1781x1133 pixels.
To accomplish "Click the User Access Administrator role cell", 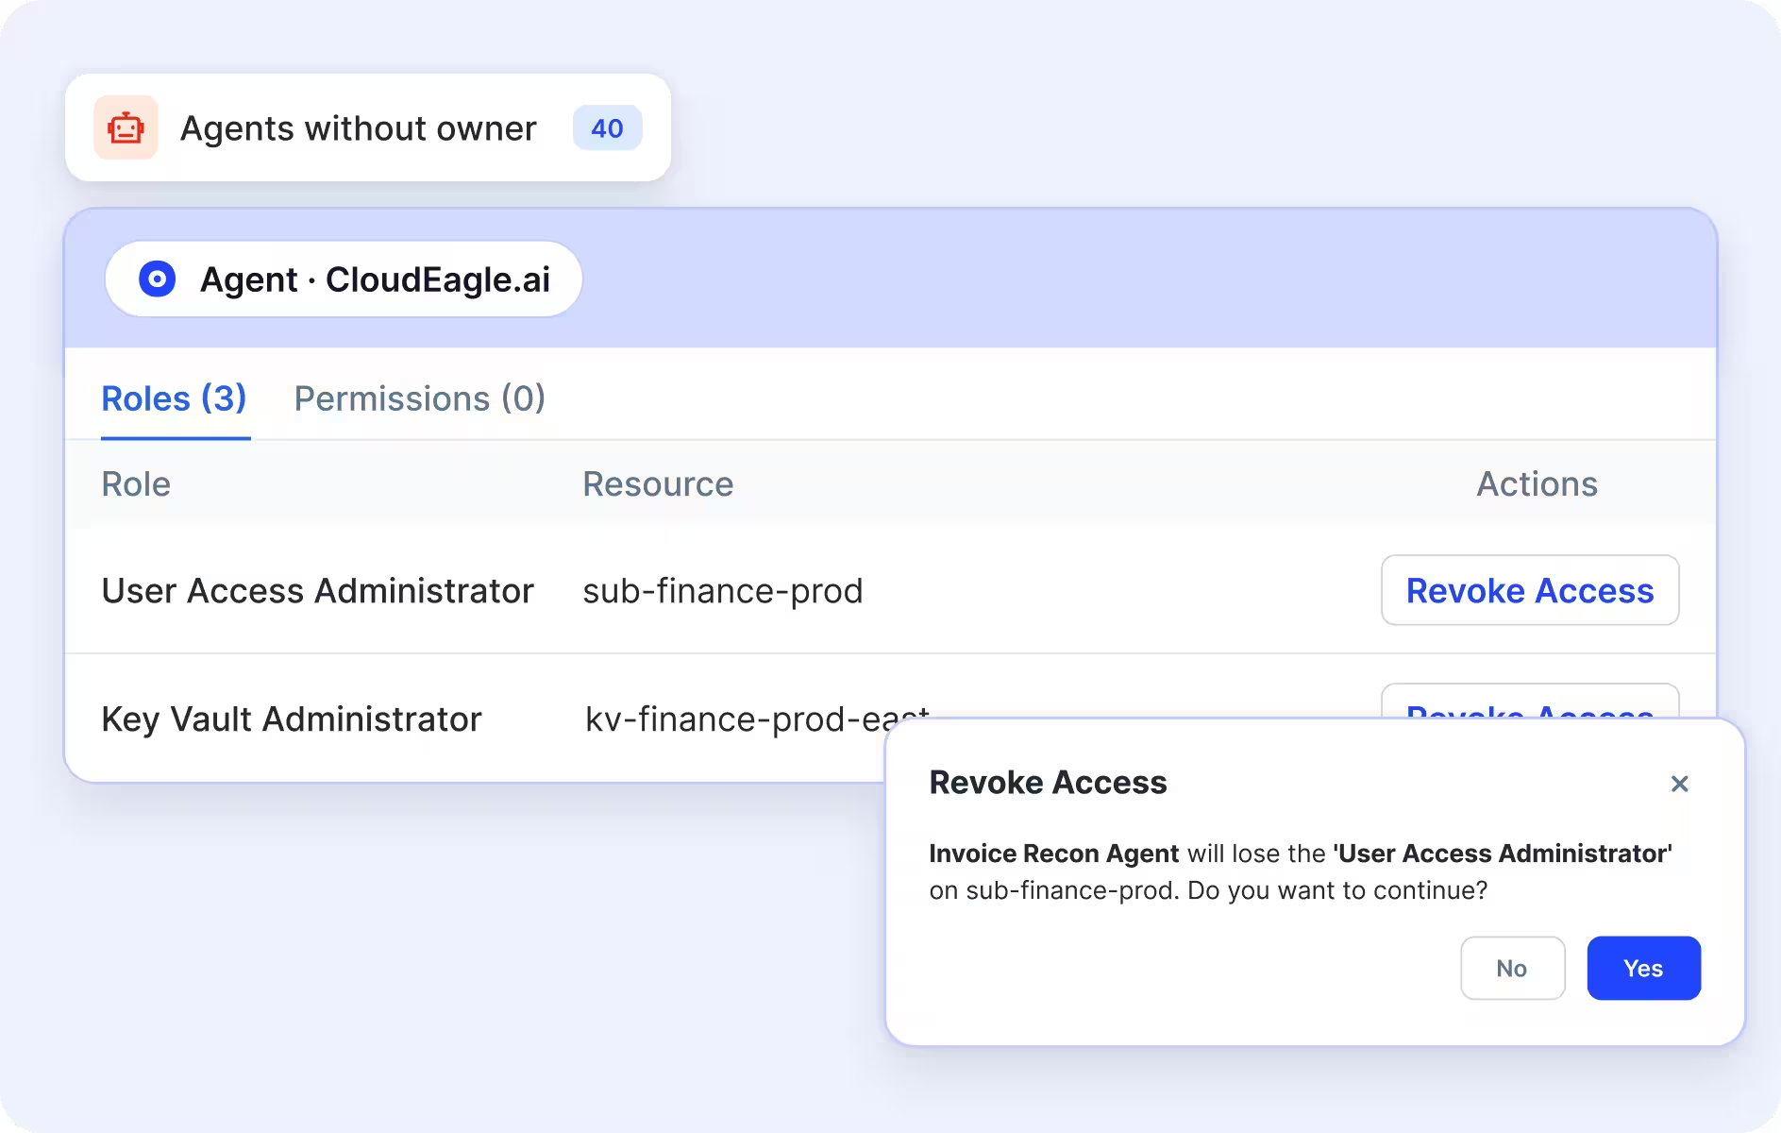I will (318, 591).
